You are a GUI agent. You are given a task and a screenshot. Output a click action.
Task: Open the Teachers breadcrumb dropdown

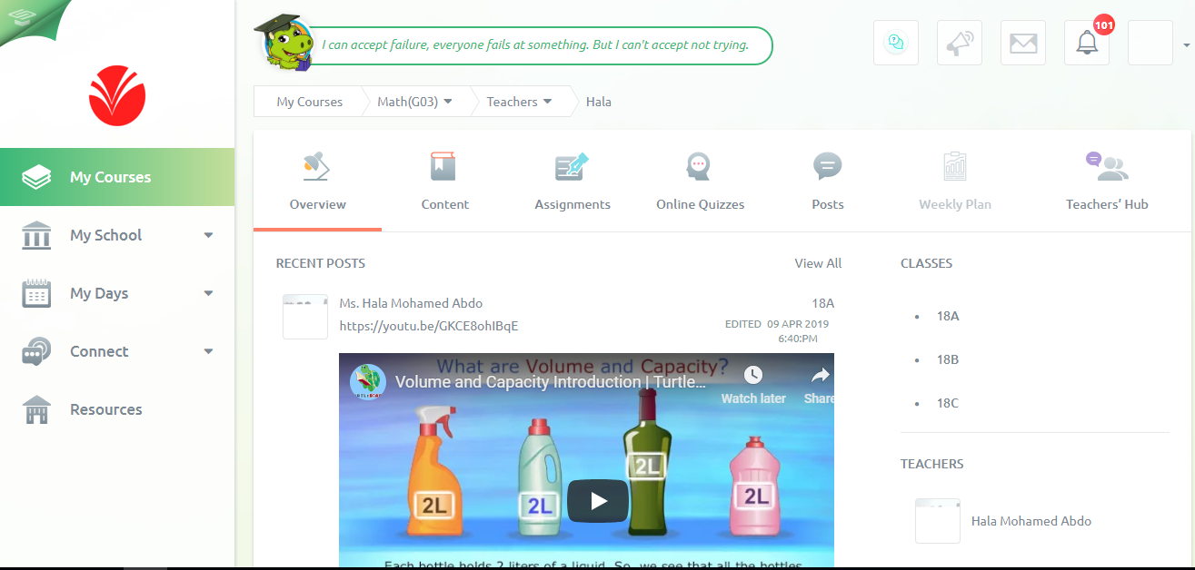coord(520,102)
